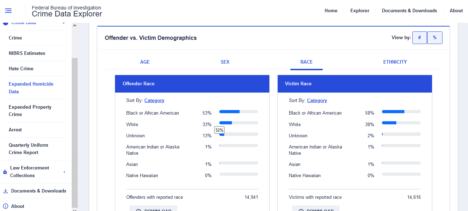The image size is (468, 211).
Task: Click the lock icon beside Law Enforcement Collections
Action: 5,172
